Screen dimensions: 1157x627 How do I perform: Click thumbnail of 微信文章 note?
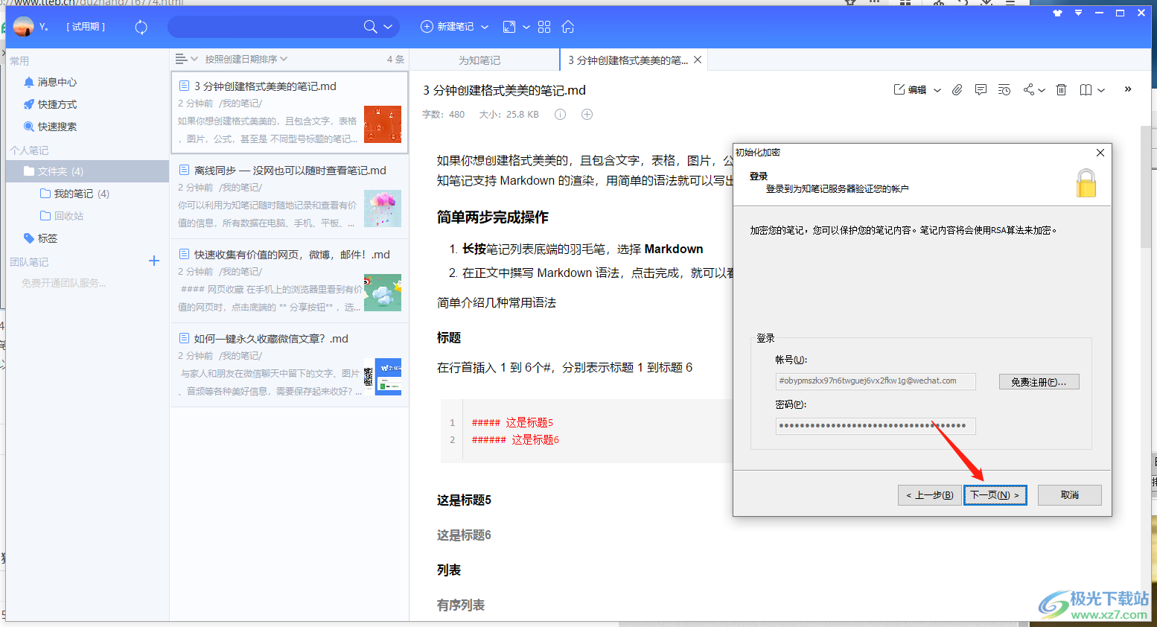point(383,377)
